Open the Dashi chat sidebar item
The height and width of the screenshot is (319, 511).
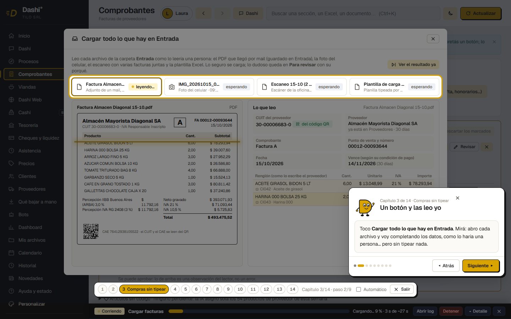click(x=24, y=49)
